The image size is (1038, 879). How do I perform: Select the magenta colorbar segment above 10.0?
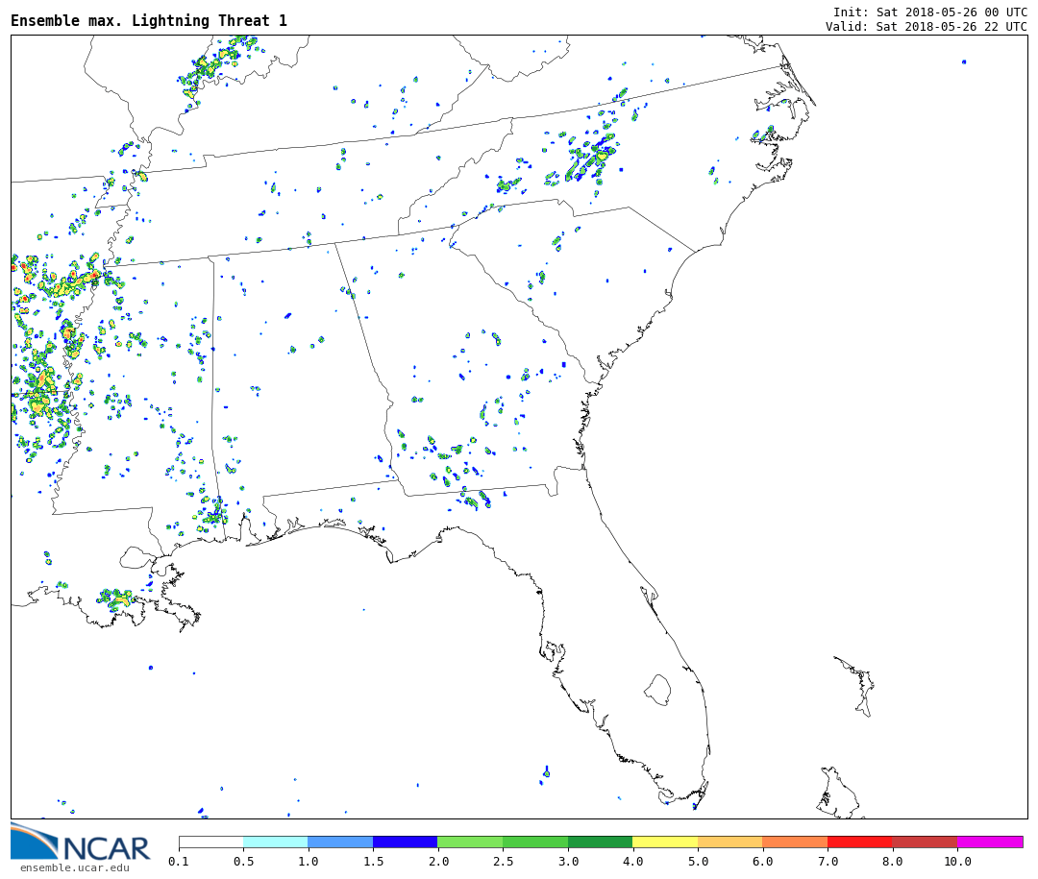pos(990,842)
